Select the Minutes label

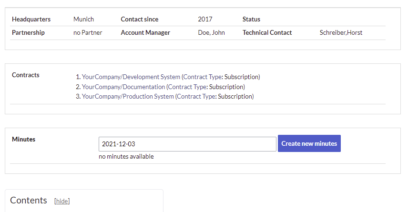pyautogui.click(x=23, y=139)
